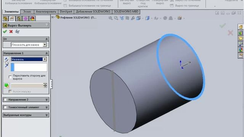Open View Orientation dropdown arrow
This screenshot has width=244, height=137.
(143, 19)
